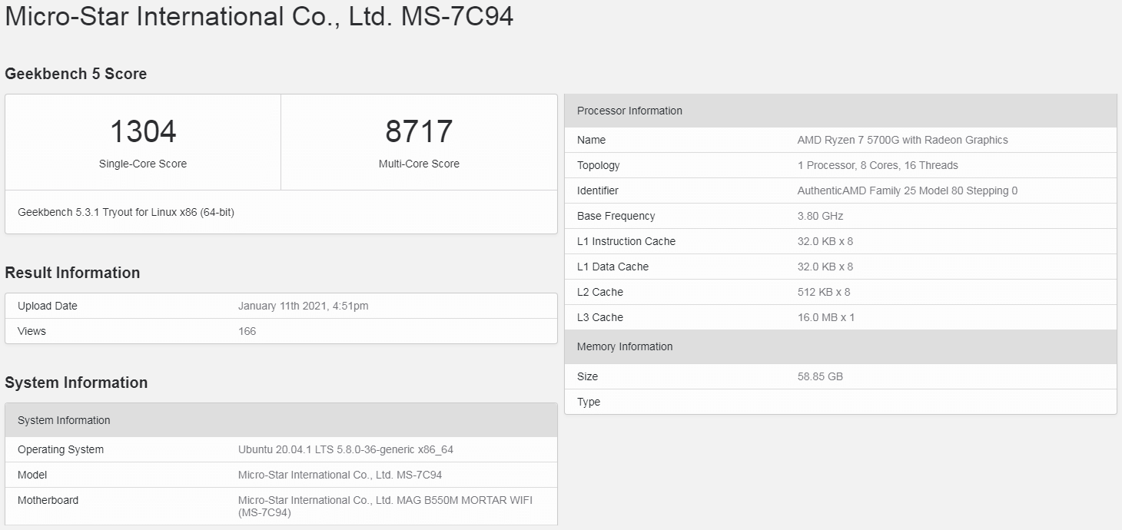Click the "L3 Cache" label
The width and height of the screenshot is (1122, 530).
pos(600,317)
